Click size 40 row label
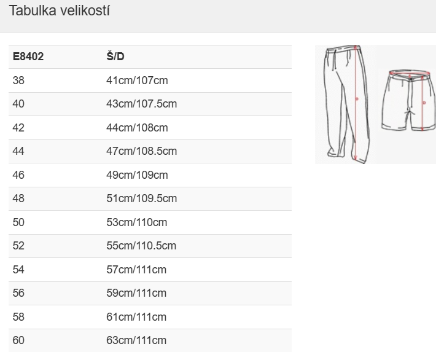This screenshot has width=436, height=360. tap(18, 104)
